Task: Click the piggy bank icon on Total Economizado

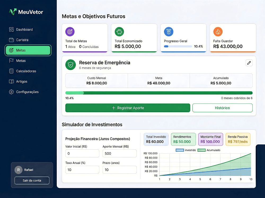Action: 119,31
